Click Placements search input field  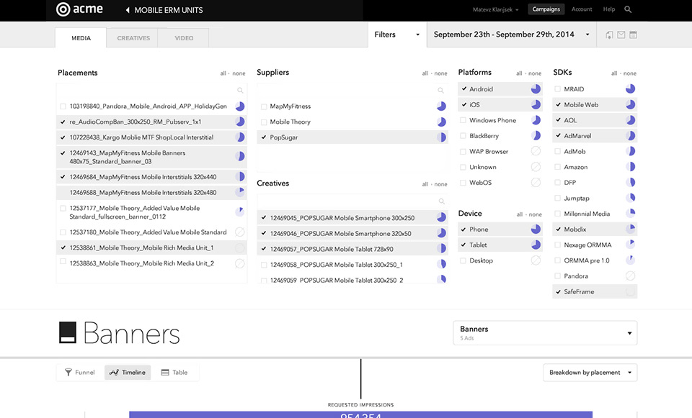click(151, 91)
